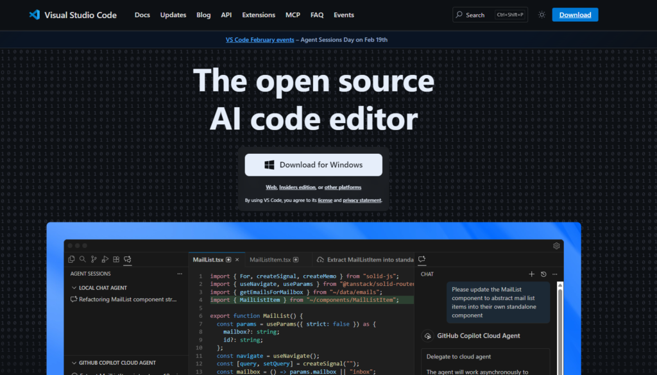Image resolution: width=657 pixels, height=375 pixels.
Task: Open the Search box in the navbar
Action: click(490, 15)
